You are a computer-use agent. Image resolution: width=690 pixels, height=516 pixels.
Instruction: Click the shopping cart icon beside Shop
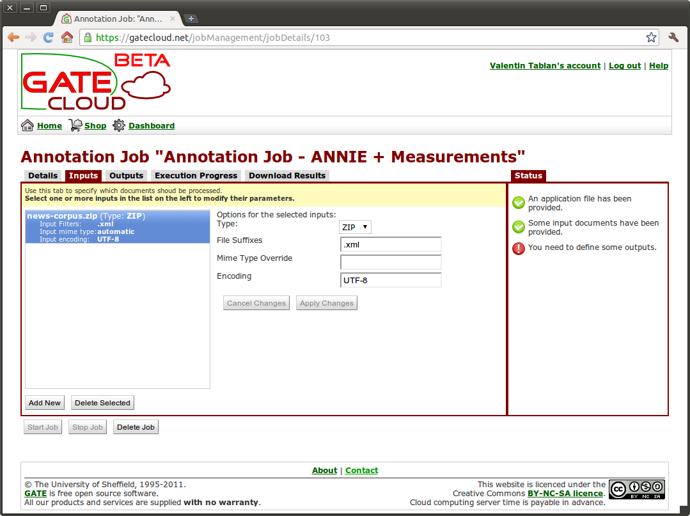click(75, 125)
